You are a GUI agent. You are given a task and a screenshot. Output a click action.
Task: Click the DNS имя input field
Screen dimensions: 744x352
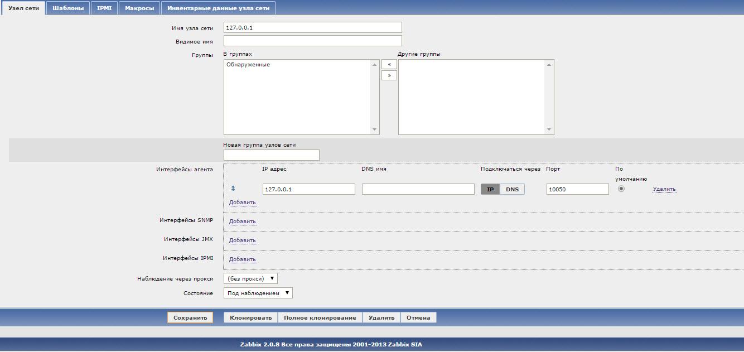tap(418, 189)
